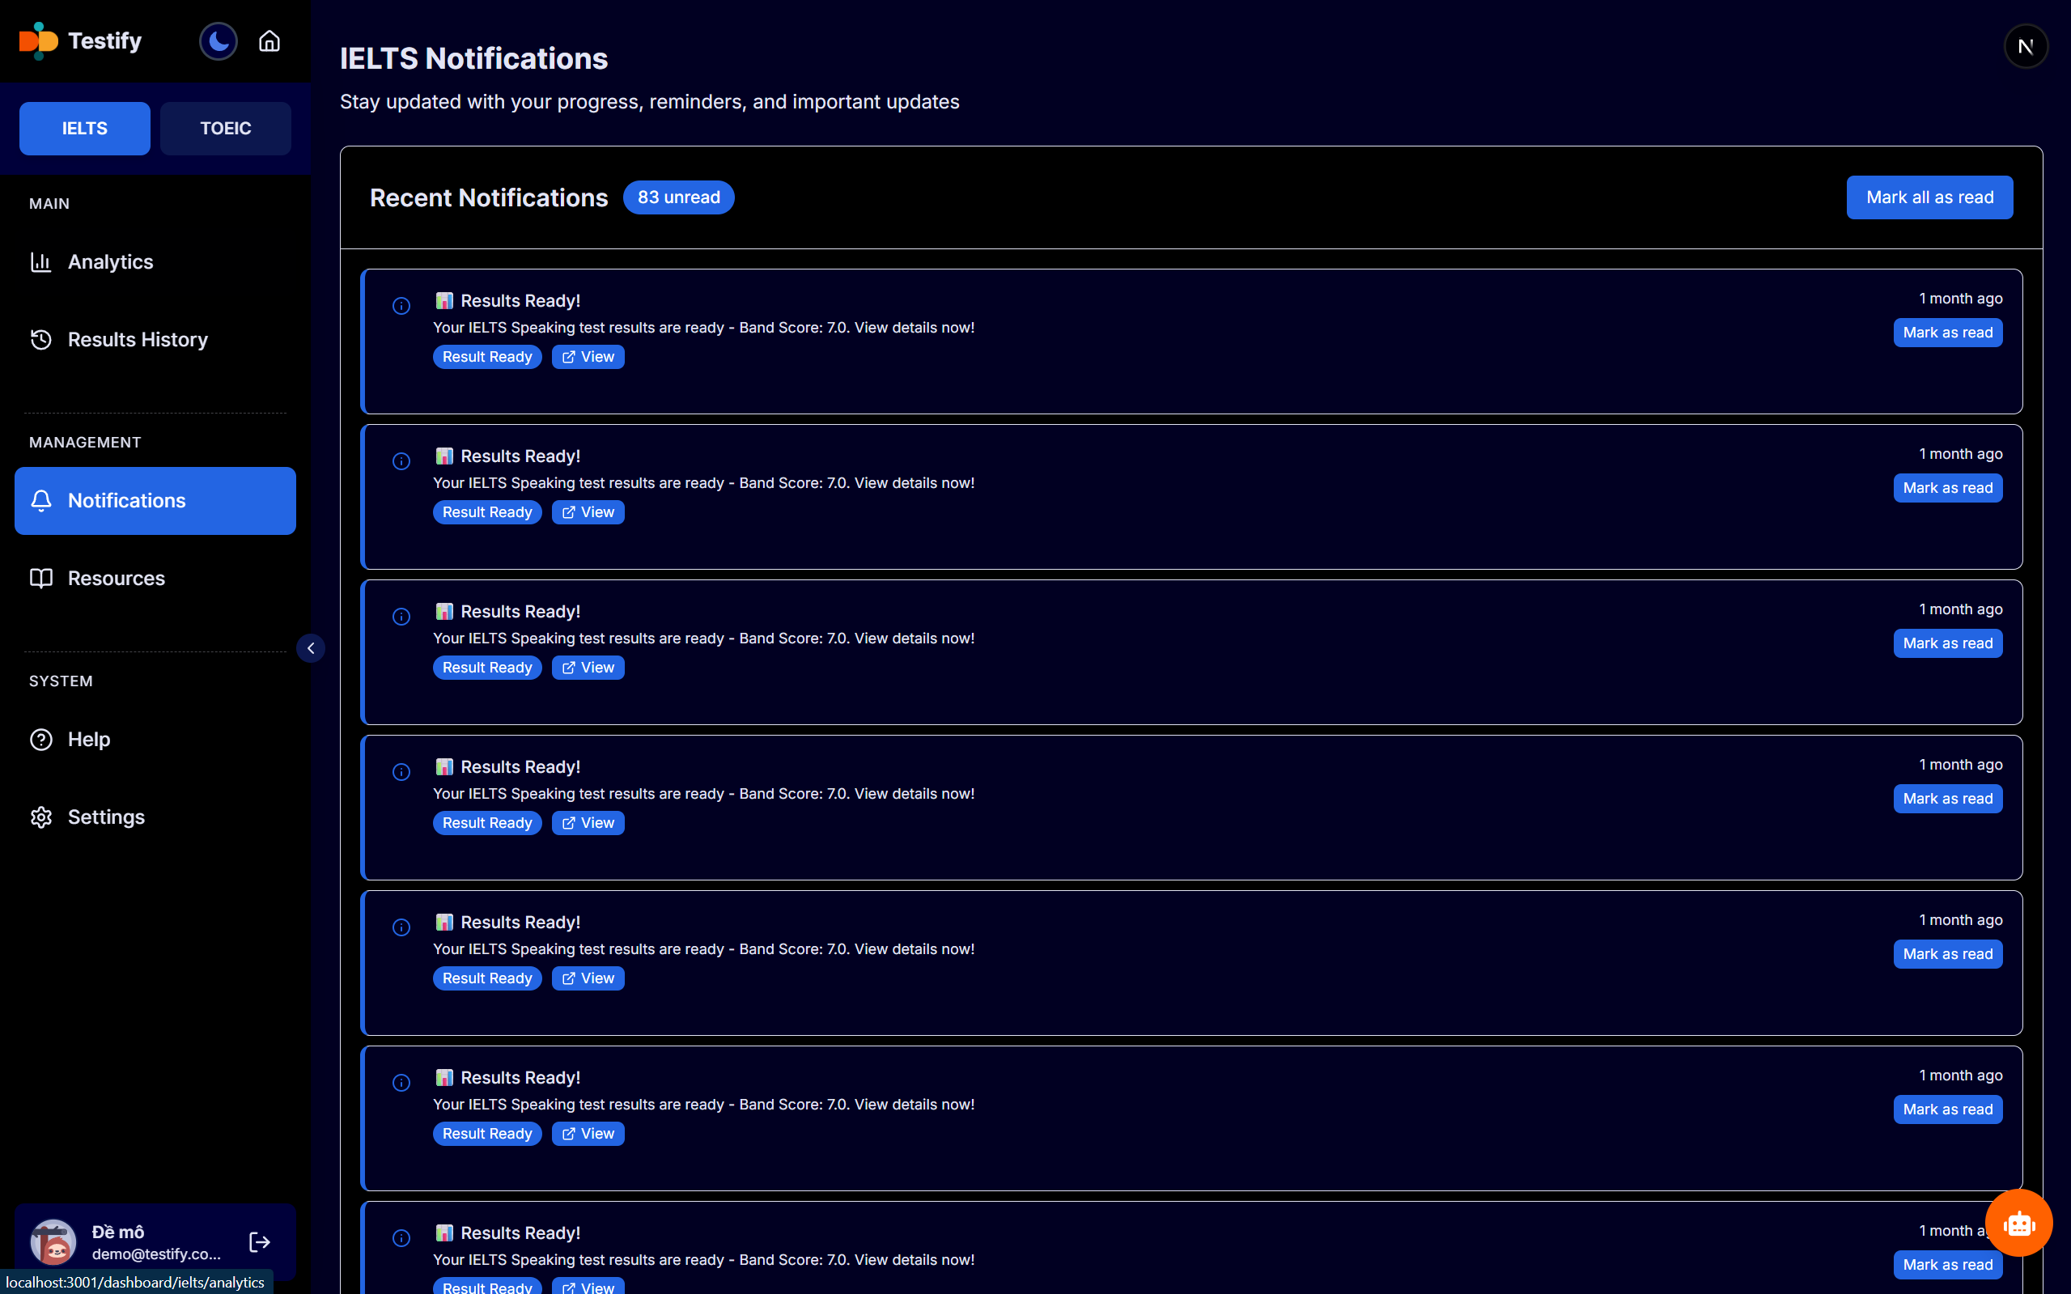Image resolution: width=2071 pixels, height=1294 pixels.
Task: Go to Analytics in the sidebar
Action: (110, 262)
